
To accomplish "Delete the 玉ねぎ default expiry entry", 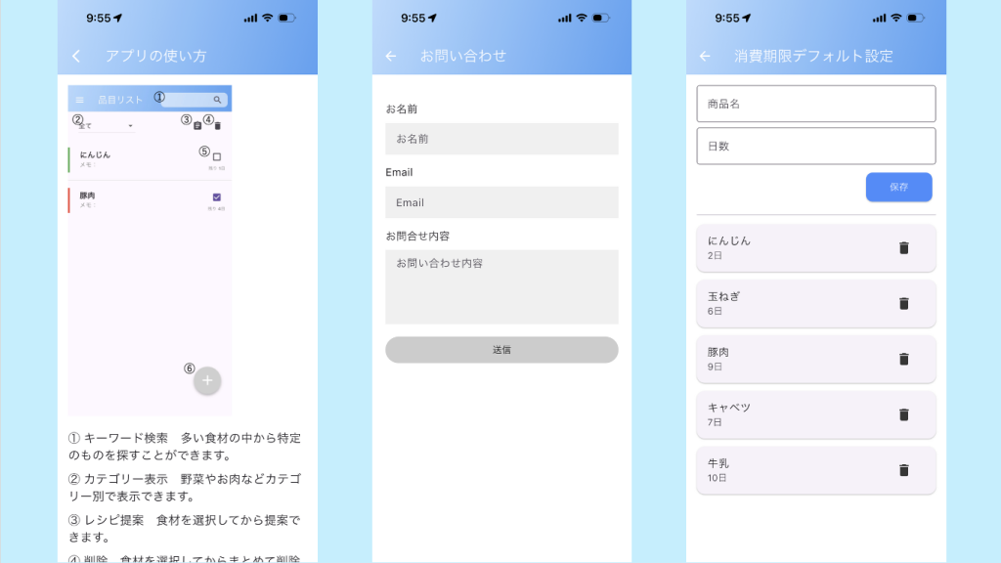I will [903, 303].
